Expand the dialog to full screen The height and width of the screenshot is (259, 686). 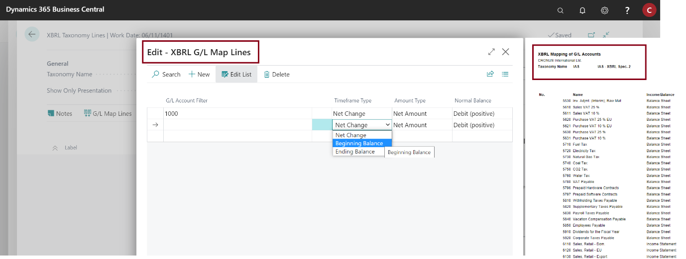491,52
